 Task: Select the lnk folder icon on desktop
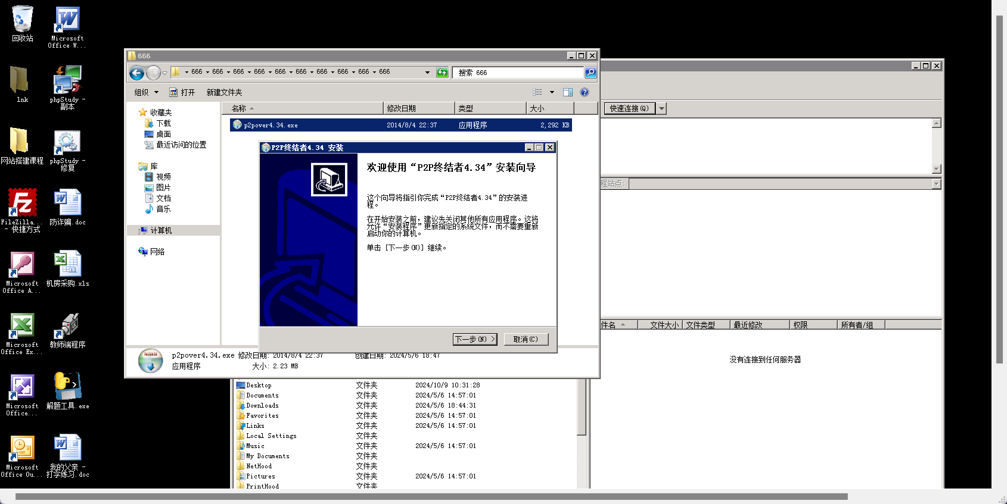click(22, 84)
